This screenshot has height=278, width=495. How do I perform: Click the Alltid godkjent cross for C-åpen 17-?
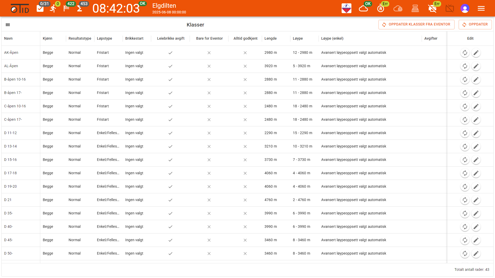pyautogui.click(x=245, y=120)
